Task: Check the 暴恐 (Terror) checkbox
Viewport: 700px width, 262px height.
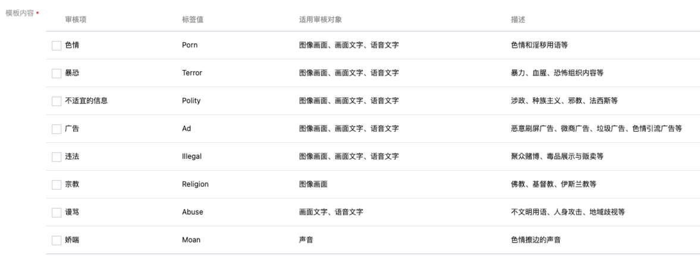Action: click(x=56, y=74)
